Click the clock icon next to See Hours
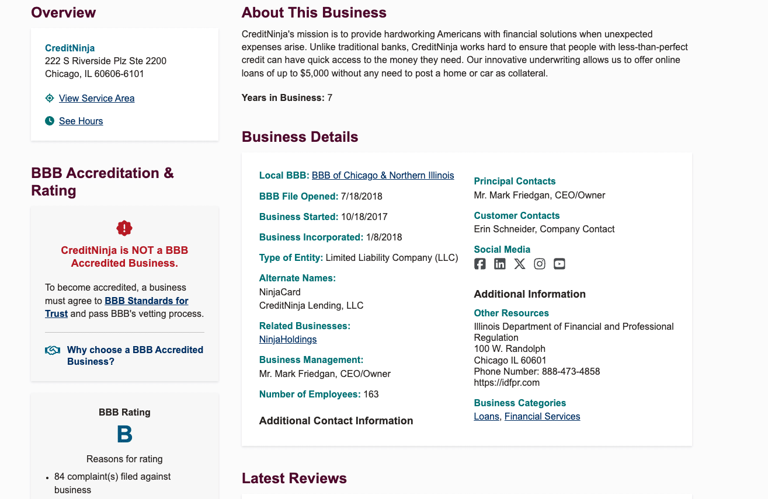 click(x=50, y=120)
